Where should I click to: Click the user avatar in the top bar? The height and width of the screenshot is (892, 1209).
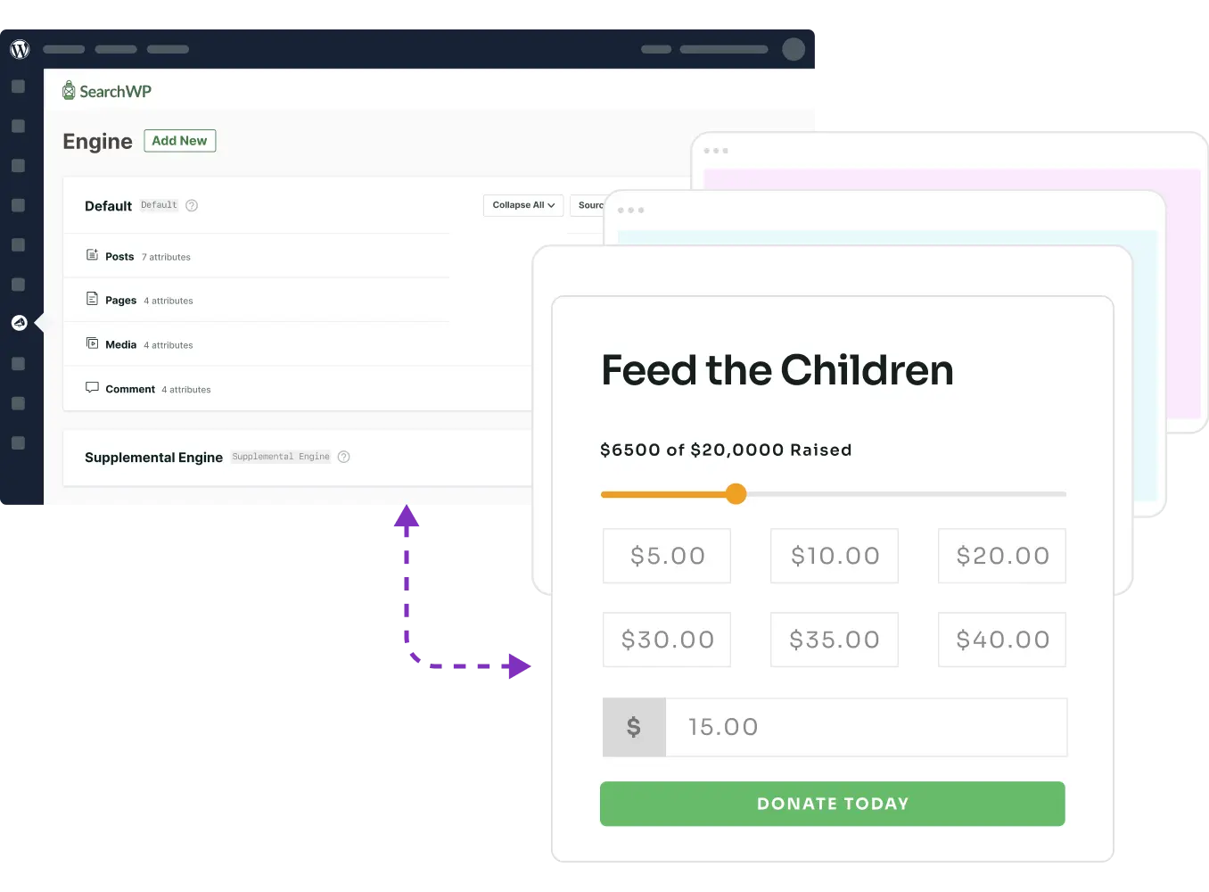[x=794, y=49]
